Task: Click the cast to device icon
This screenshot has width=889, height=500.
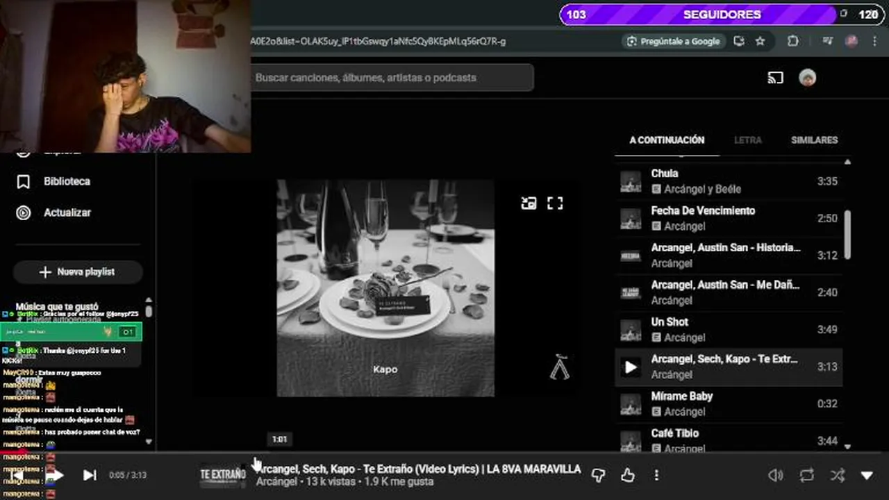Action: pyautogui.click(x=775, y=78)
